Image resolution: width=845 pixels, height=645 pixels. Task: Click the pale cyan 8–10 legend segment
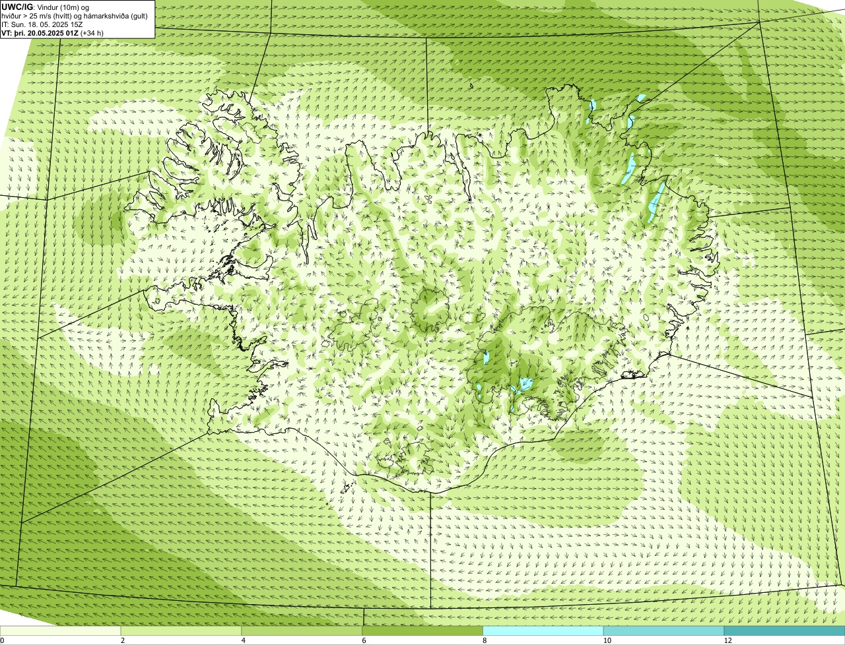[x=543, y=630]
